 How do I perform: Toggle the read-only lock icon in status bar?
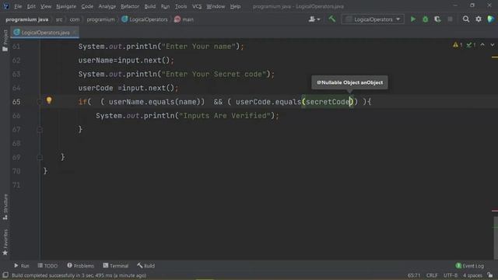[490, 275]
